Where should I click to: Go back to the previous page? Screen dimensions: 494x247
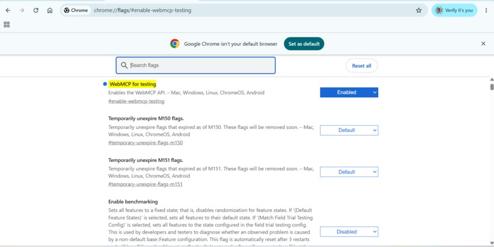[8, 10]
